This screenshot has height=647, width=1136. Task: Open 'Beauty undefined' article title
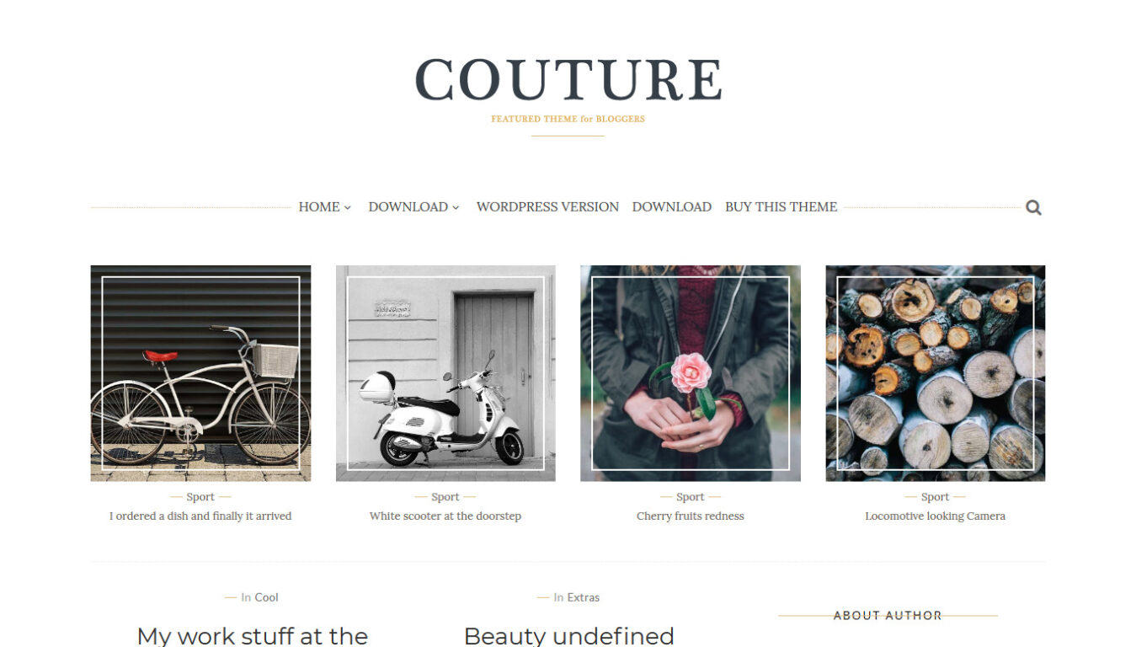click(x=569, y=635)
